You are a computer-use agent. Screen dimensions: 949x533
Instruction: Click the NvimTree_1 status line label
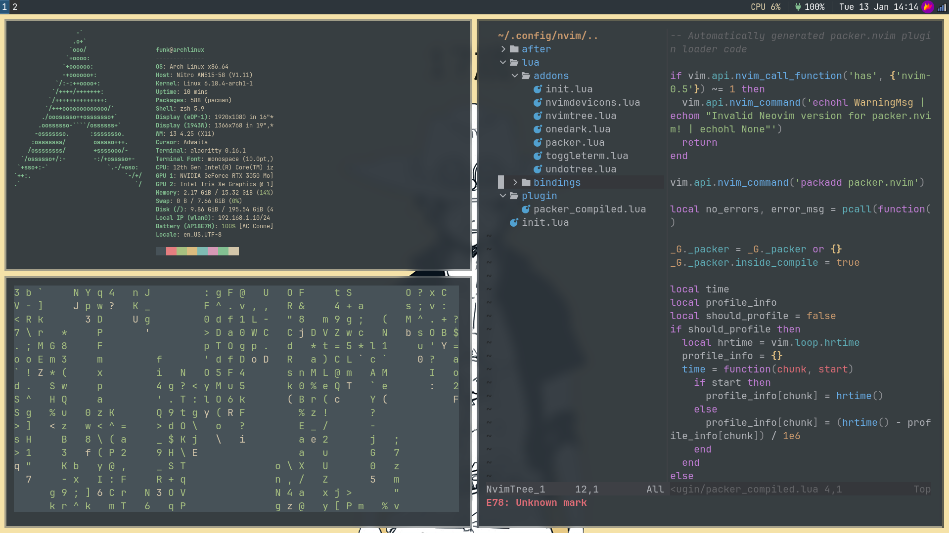(516, 489)
